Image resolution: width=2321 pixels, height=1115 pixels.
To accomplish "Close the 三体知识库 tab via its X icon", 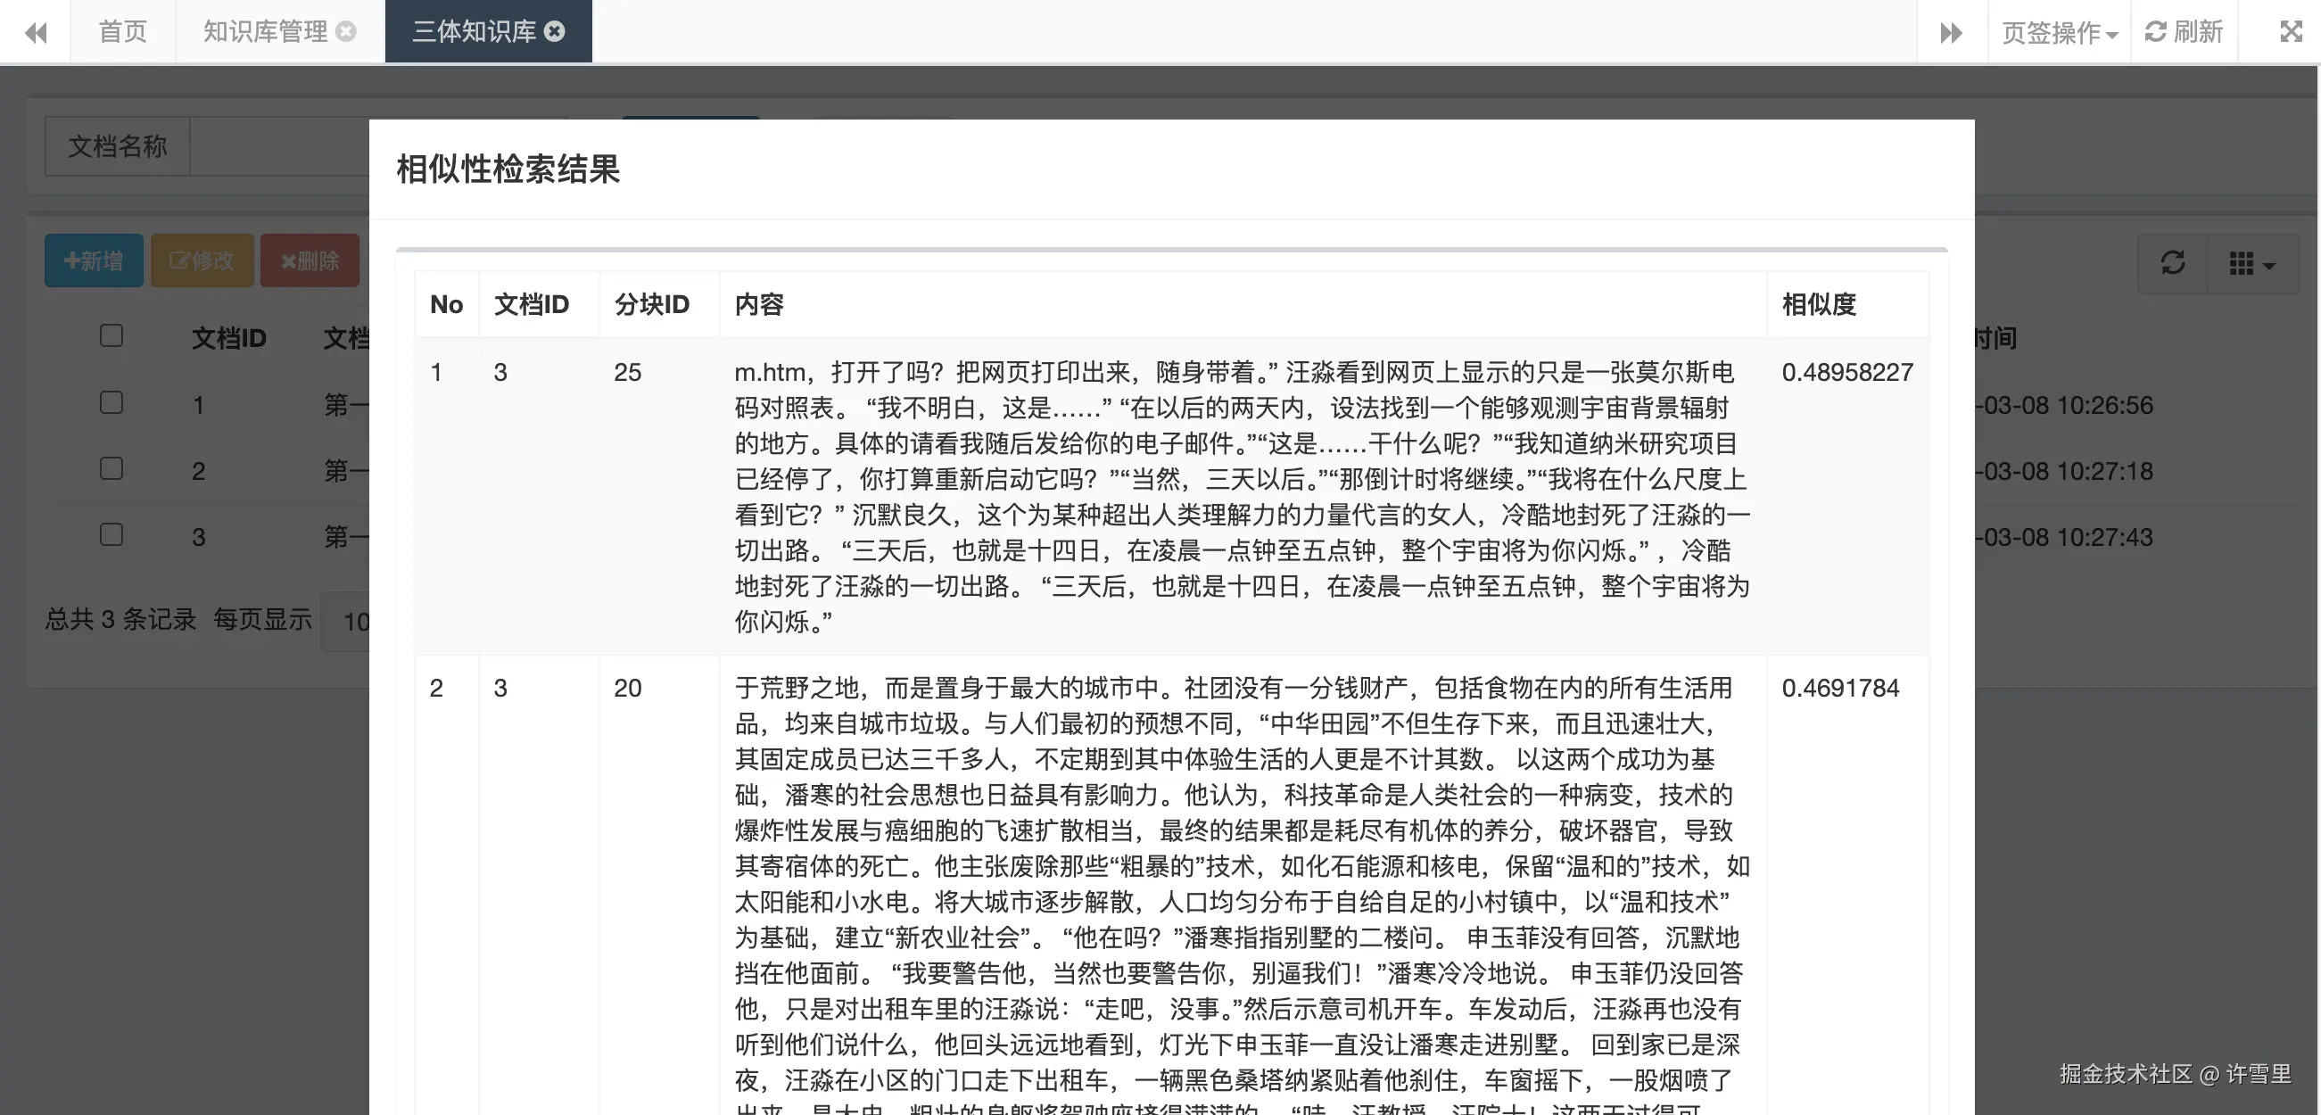I will [555, 31].
